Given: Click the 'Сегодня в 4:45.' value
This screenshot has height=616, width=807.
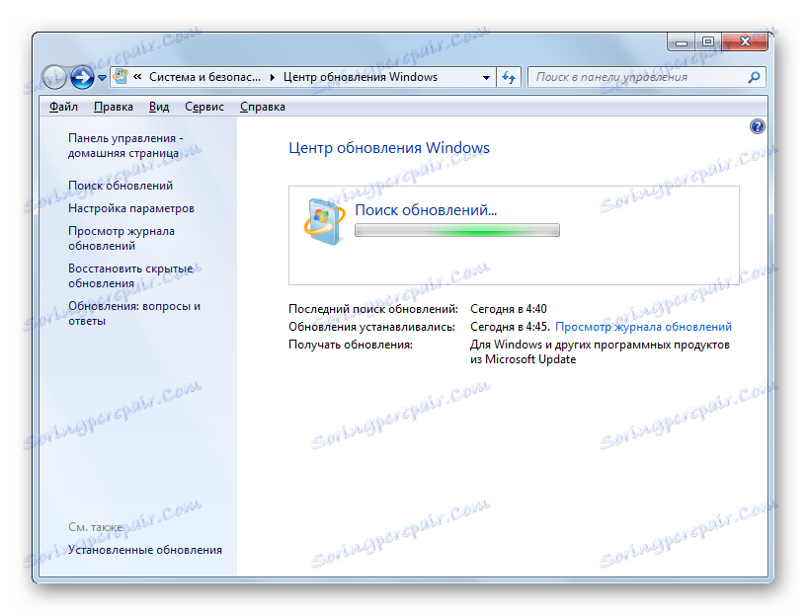Looking at the screenshot, I should (x=510, y=327).
